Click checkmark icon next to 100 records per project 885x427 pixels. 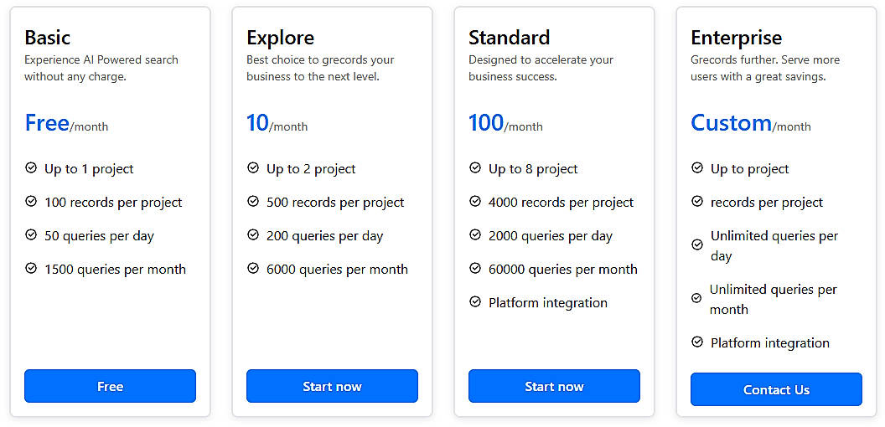[x=31, y=202]
